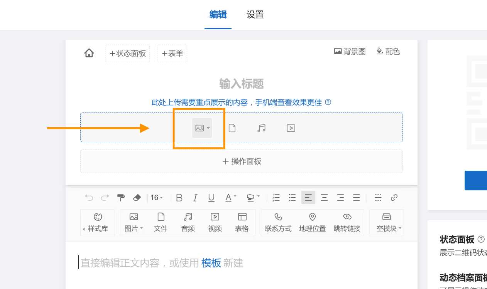
Task: Insert 联系方式 contact module
Action: (x=278, y=222)
